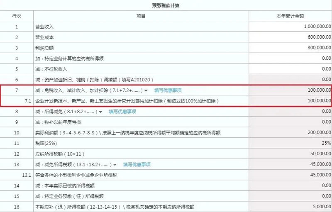Click the 不征税收入 amount field
Screen dimensions: 332x212
(x=290, y=69)
